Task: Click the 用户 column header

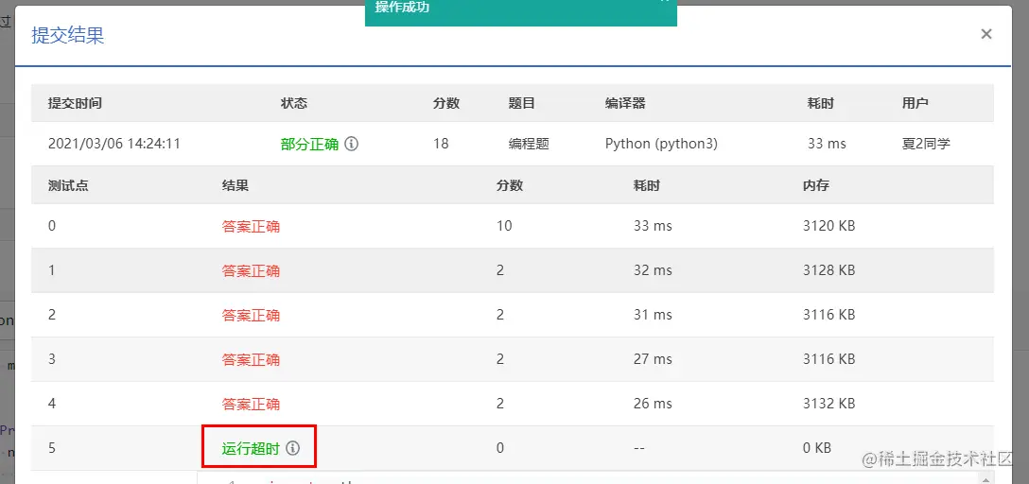Action: [x=916, y=103]
